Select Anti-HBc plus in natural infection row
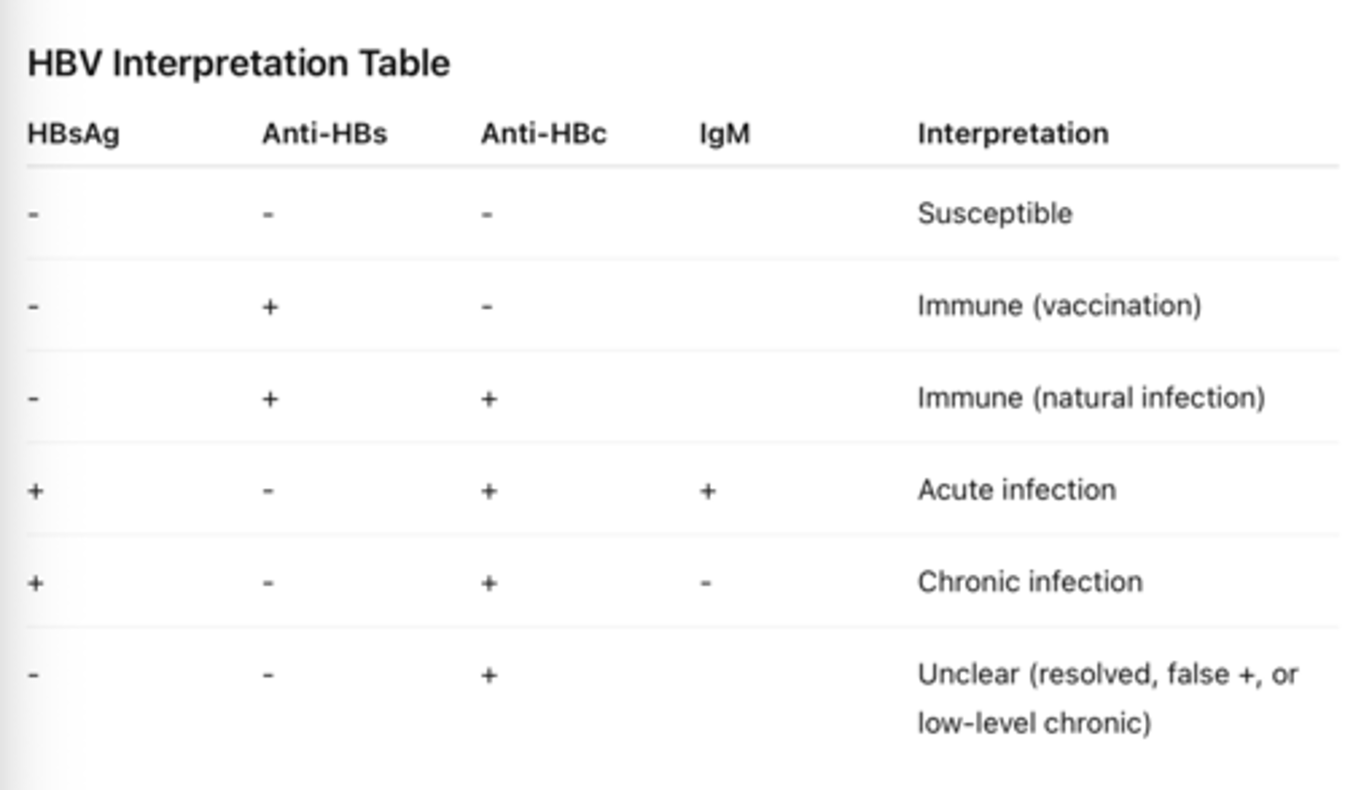The image size is (1345, 790). coord(488,400)
